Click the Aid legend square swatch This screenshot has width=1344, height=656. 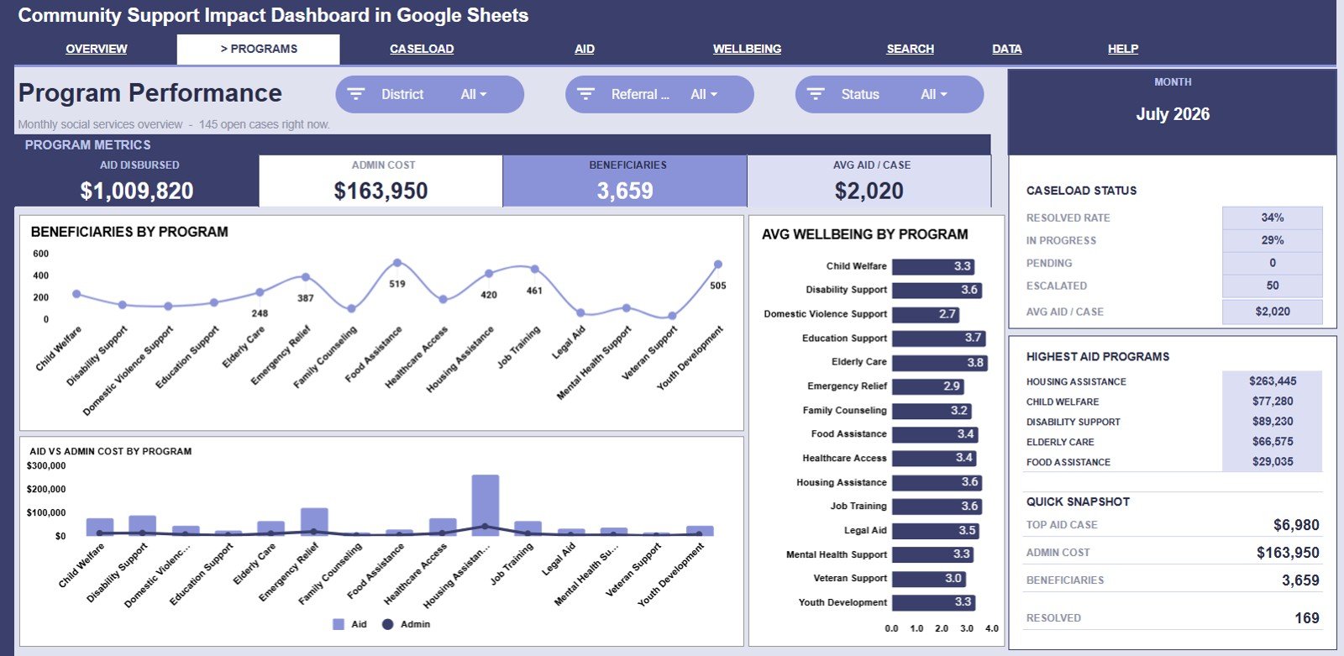pos(339,624)
